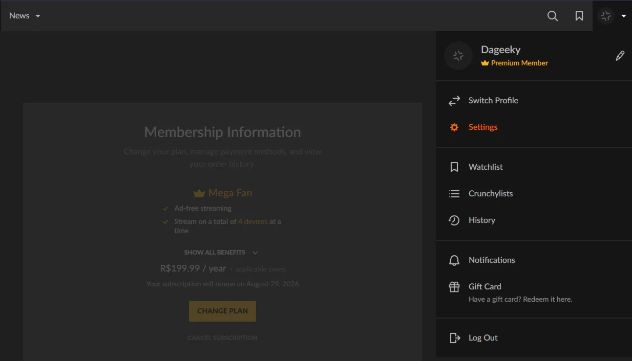The image size is (632, 361).
Task: Click the orange Settings gear icon
Action: [x=454, y=127]
